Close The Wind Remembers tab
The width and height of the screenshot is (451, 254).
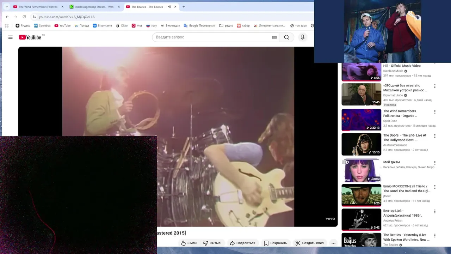pos(62,7)
